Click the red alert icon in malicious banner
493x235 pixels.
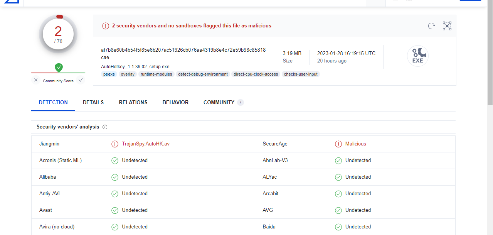coord(106,26)
